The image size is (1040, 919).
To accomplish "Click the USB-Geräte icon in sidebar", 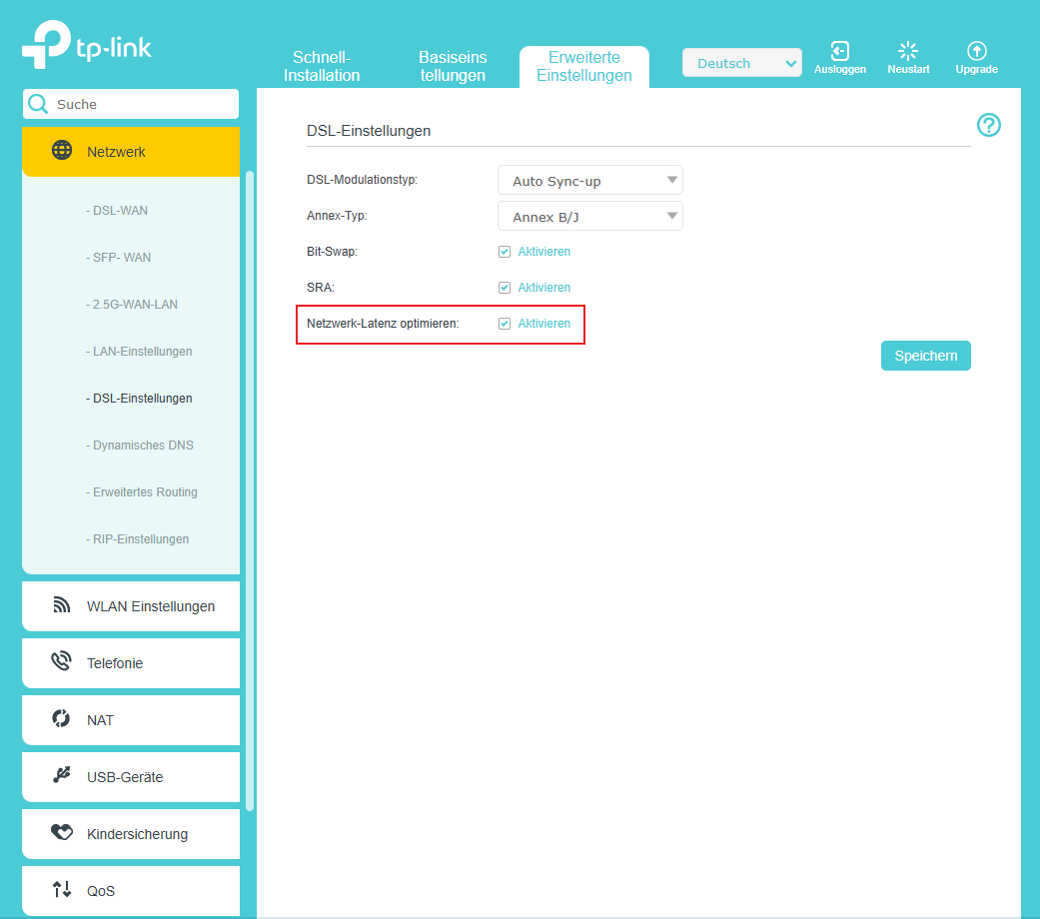I will point(62,776).
